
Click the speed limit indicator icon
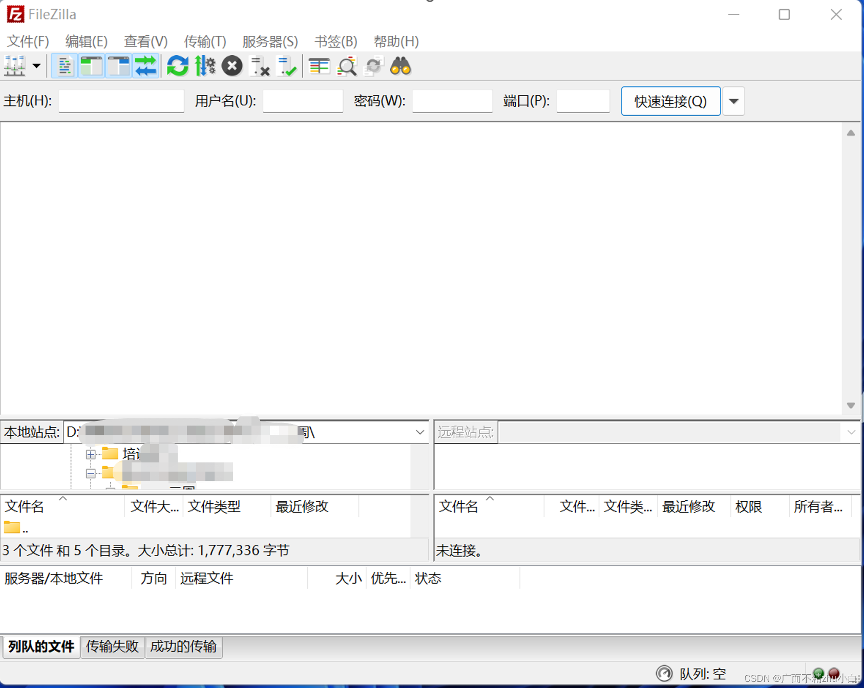(x=664, y=674)
